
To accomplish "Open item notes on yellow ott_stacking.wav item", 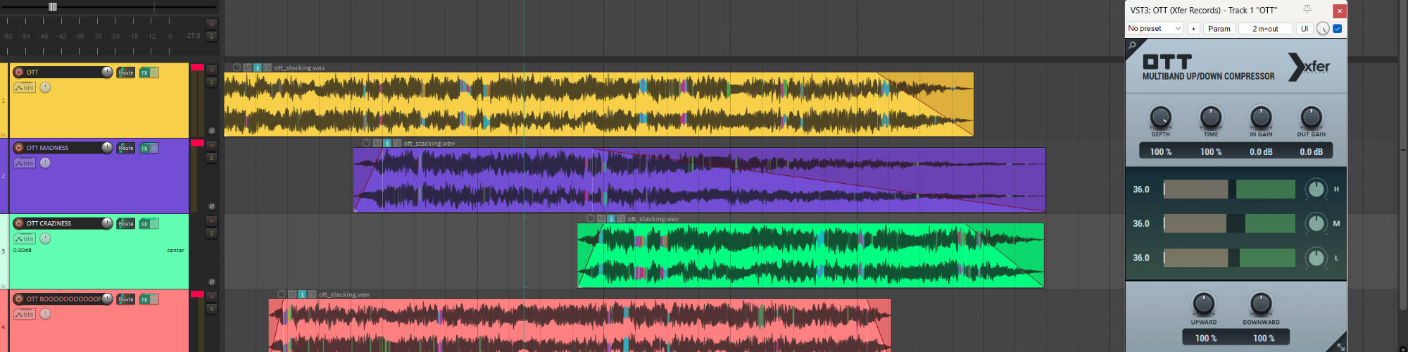I will tap(257, 68).
